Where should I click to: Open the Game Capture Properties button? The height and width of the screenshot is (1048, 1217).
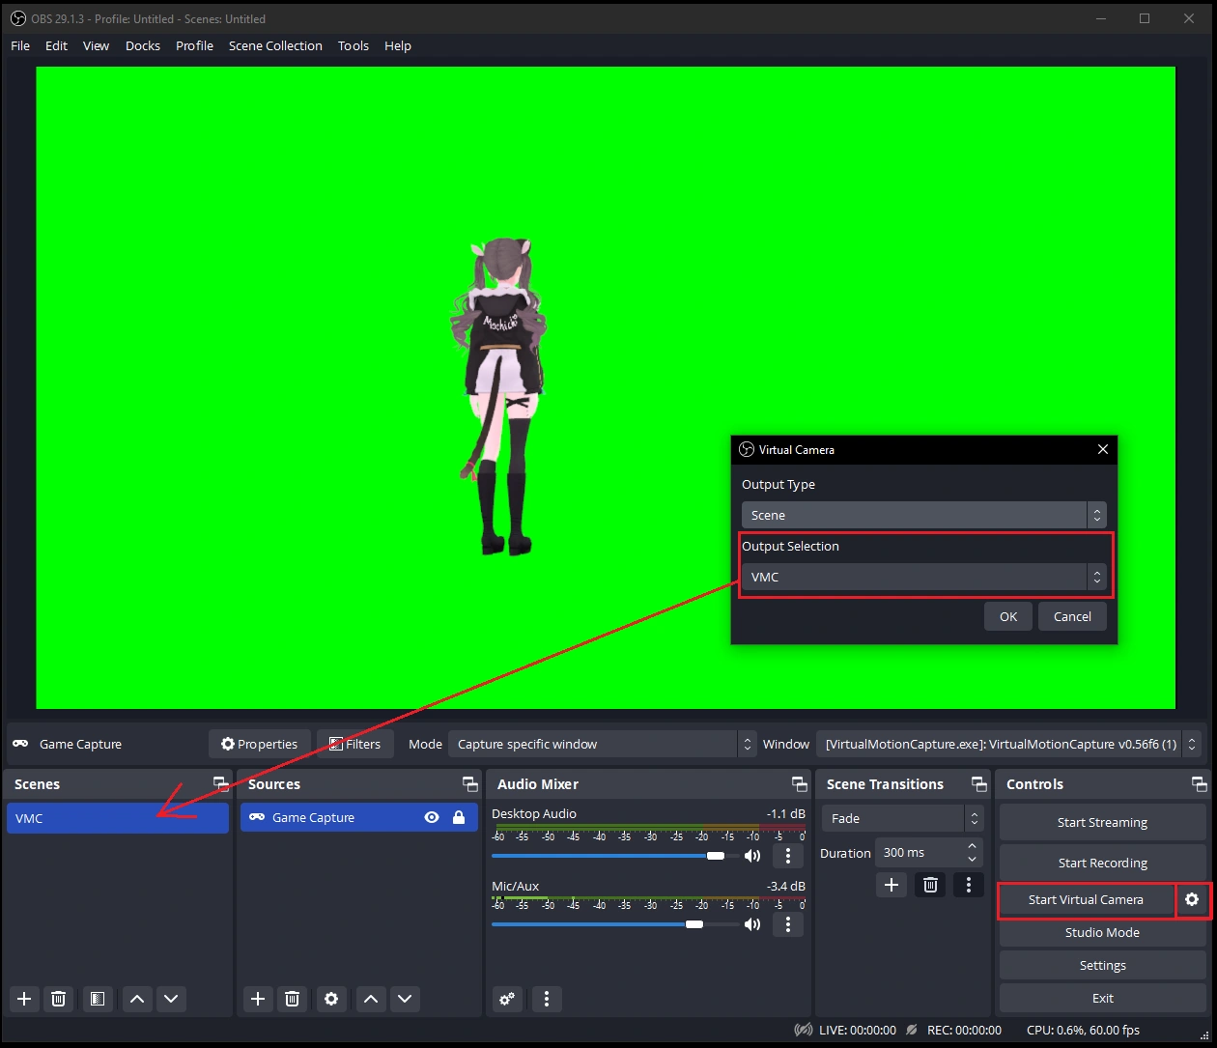click(260, 744)
